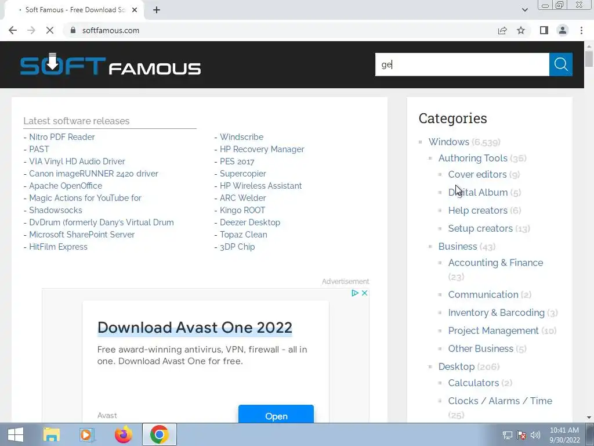Open Magic Actions for YouTube link

[x=85, y=197]
